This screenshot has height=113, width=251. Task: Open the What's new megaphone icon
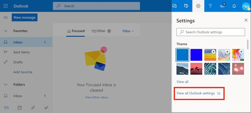pyautogui.click(x=222, y=6)
